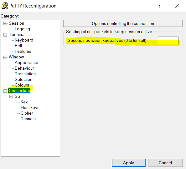Select the Window category

click(x=16, y=57)
